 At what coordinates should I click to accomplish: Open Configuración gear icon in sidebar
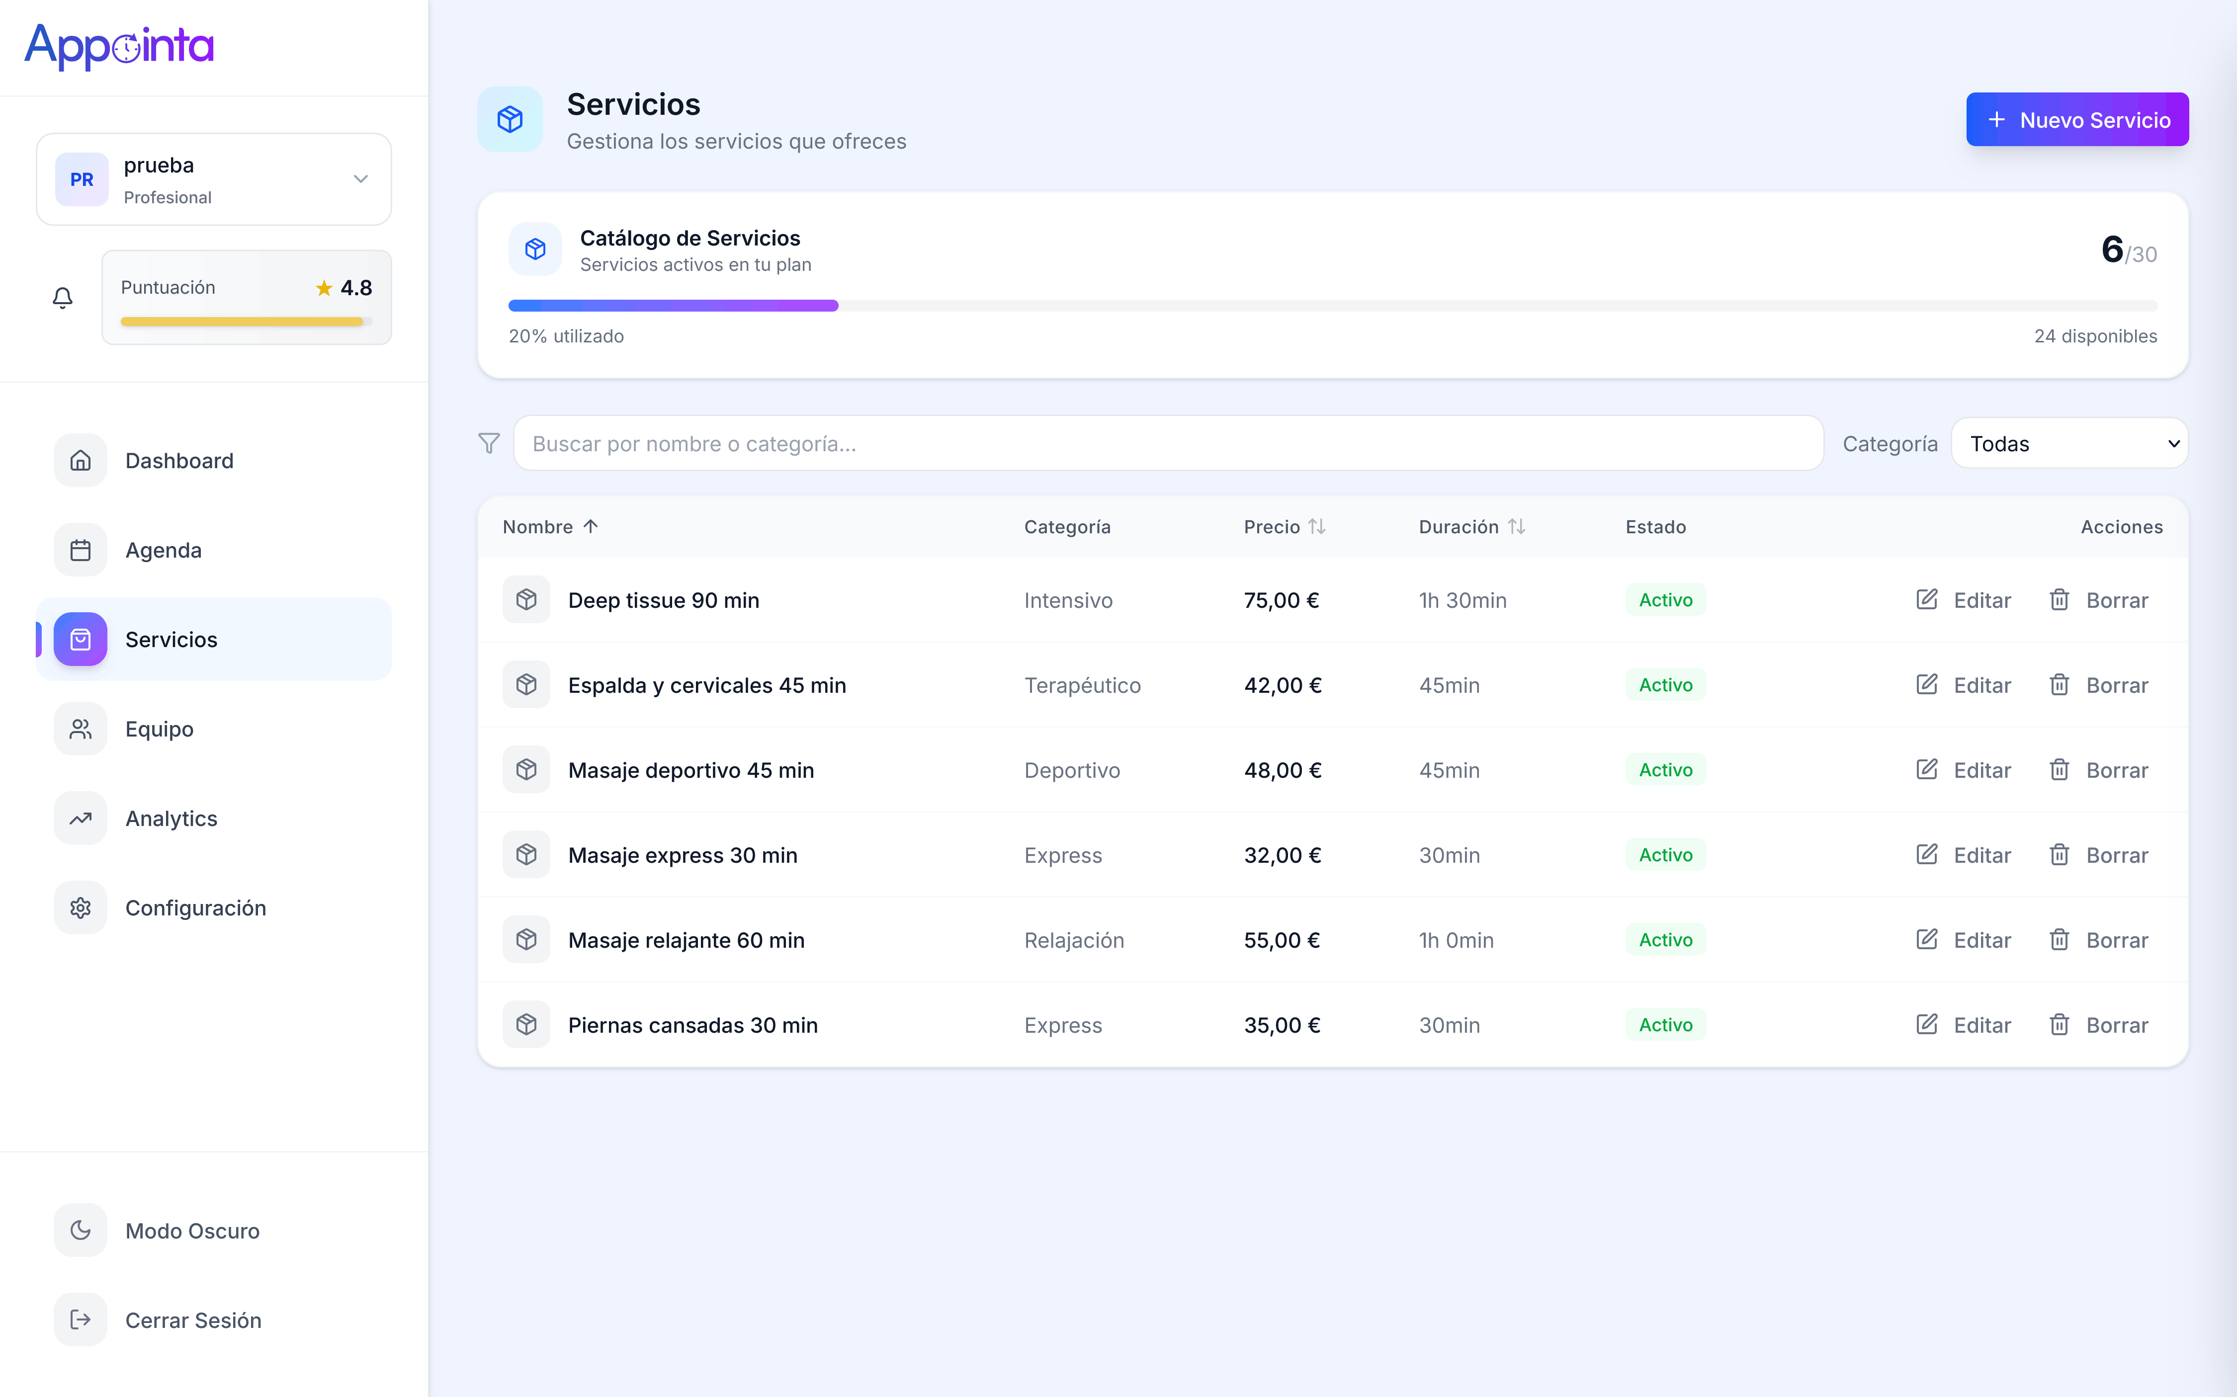[x=81, y=907]
